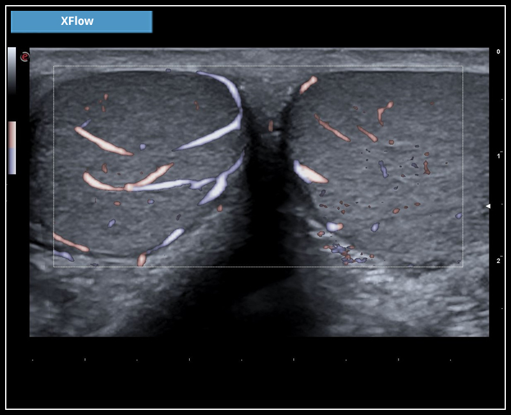Click the depth scale marker labeled 2
Screen dimensions: 511x415
[498, 260]
